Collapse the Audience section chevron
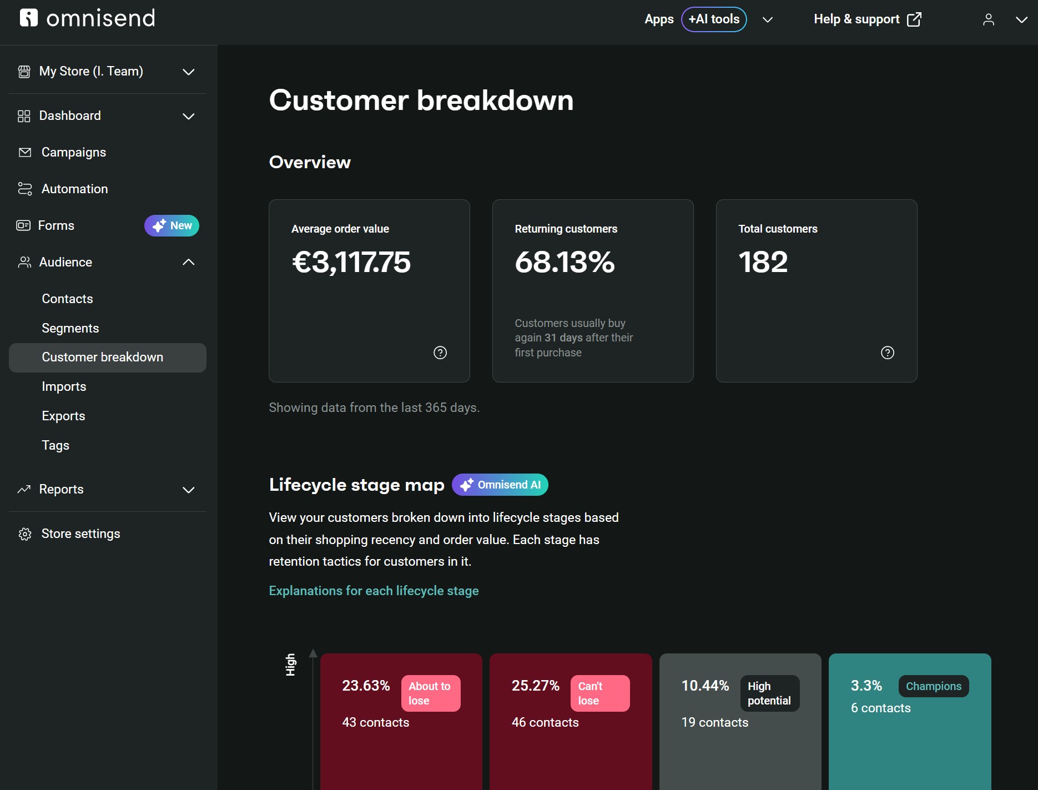The image size is (1038, 790). coord(189,262)
